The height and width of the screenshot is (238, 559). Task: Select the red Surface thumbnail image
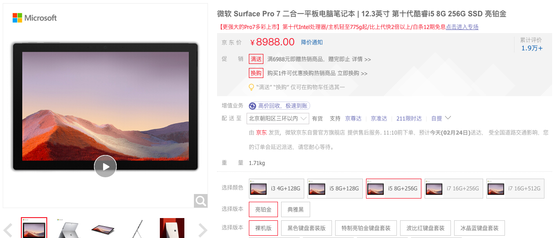[x=172, y=228]
